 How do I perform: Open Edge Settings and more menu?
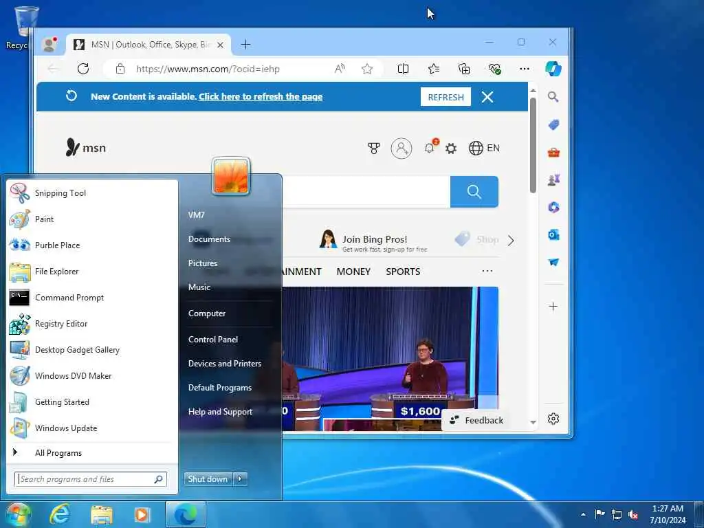525,69
